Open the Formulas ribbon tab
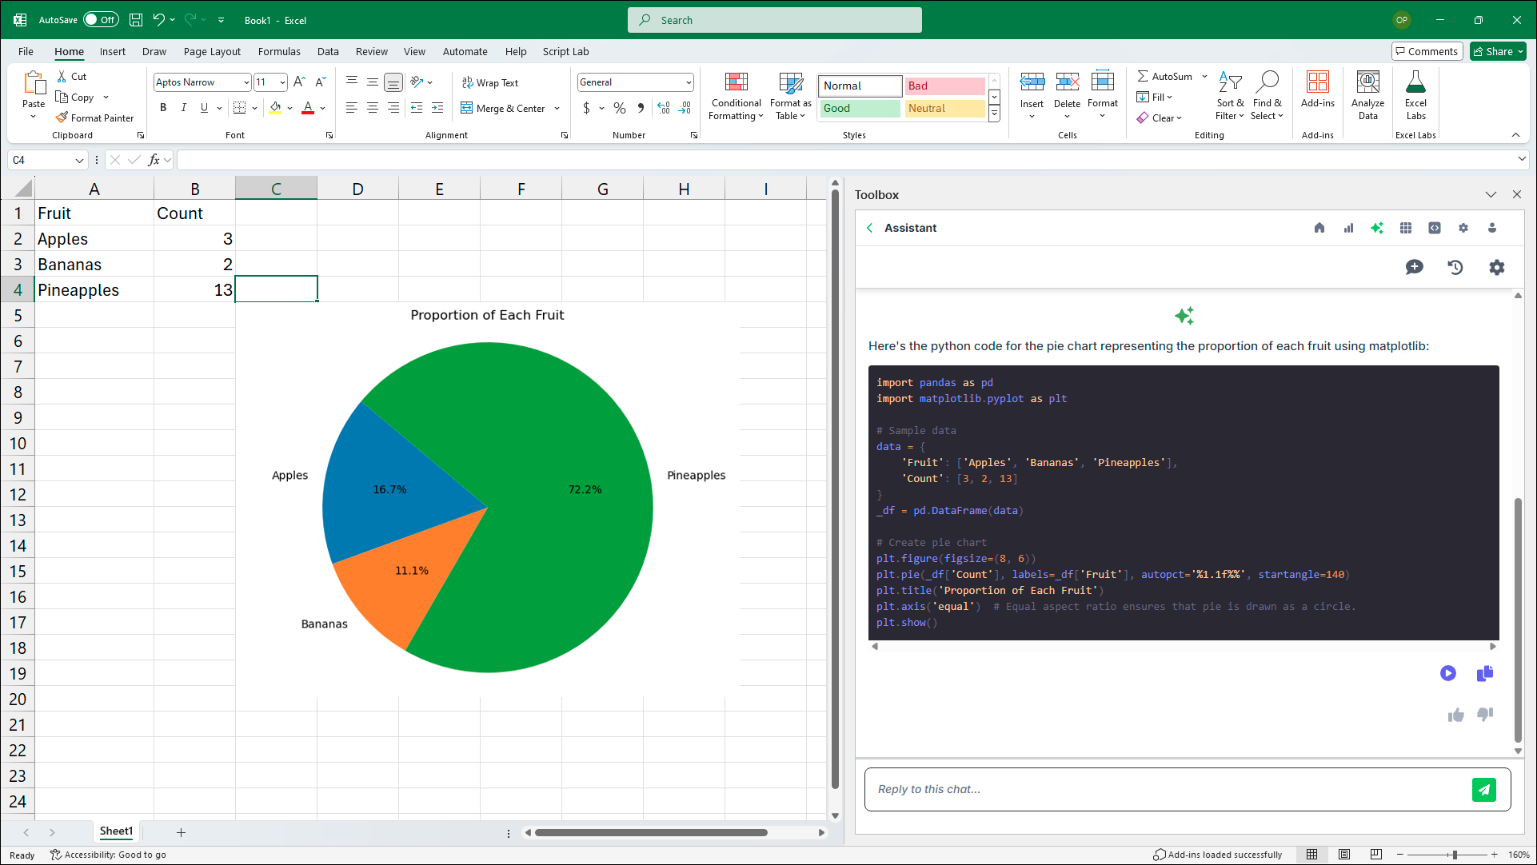This screenshot has height=865, width=1537. [279, 51]
